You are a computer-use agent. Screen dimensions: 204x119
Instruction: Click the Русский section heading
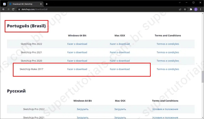click(x=16, y=91)
